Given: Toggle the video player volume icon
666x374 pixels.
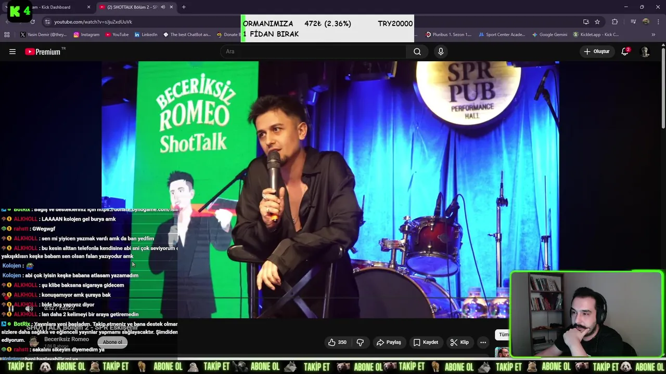Looking at the screenshot, I should (x=29, y=309).
